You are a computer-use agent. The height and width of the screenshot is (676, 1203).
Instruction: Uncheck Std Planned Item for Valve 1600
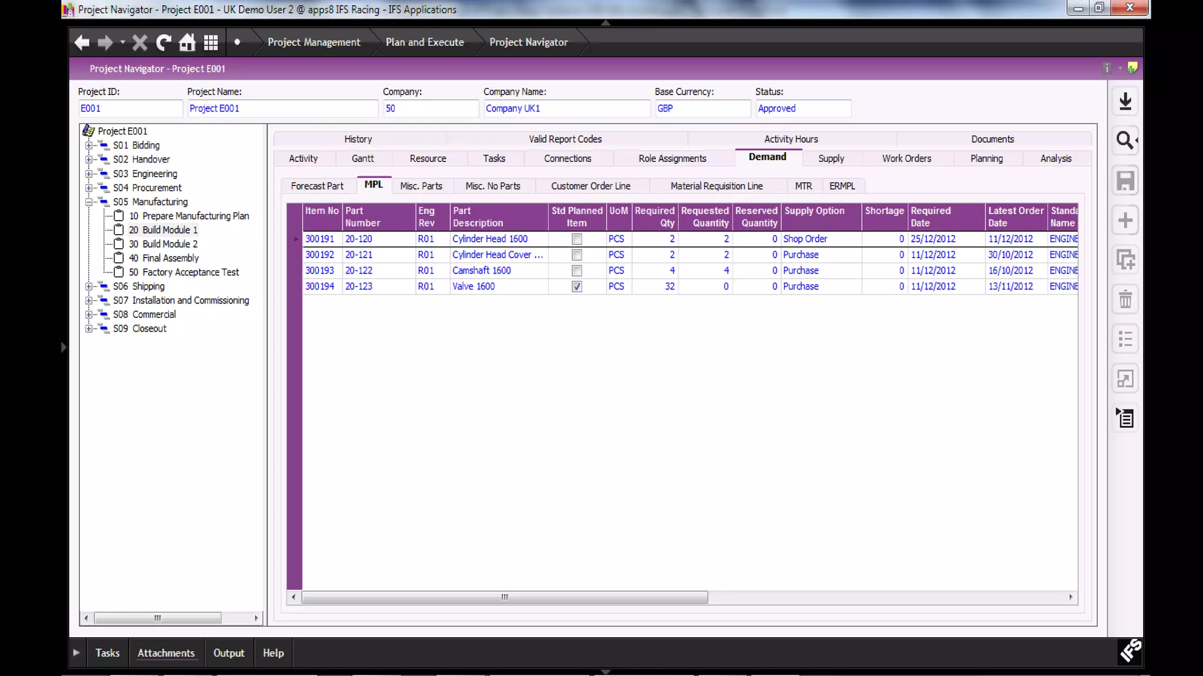577,287
